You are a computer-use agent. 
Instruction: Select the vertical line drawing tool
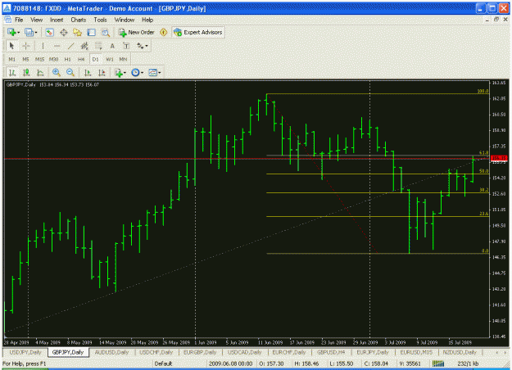pos(43,46)
